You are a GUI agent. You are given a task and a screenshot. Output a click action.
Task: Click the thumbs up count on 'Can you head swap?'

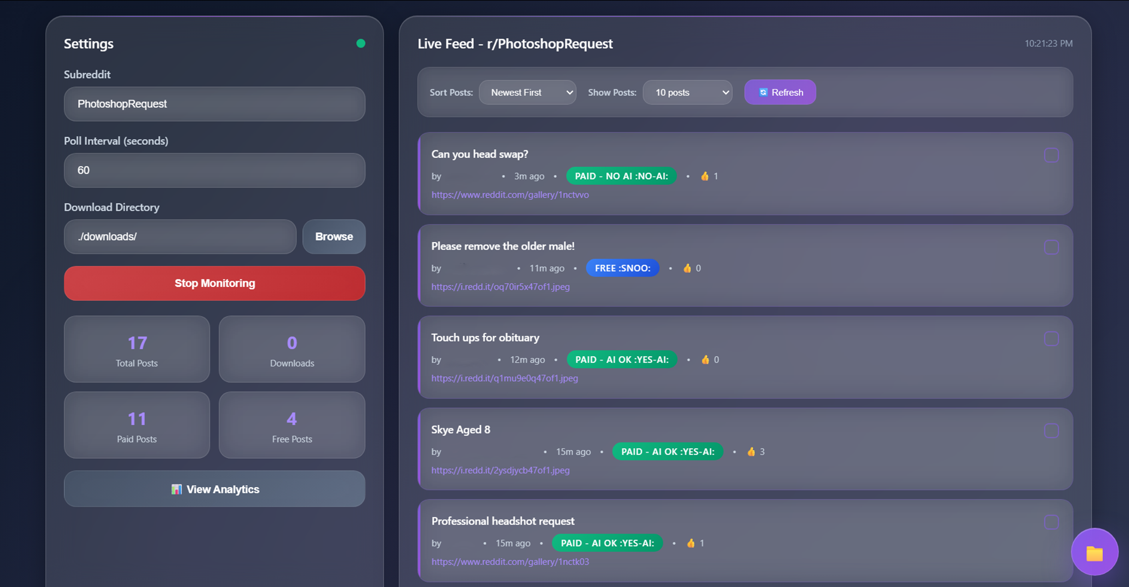tap(709, 176)
